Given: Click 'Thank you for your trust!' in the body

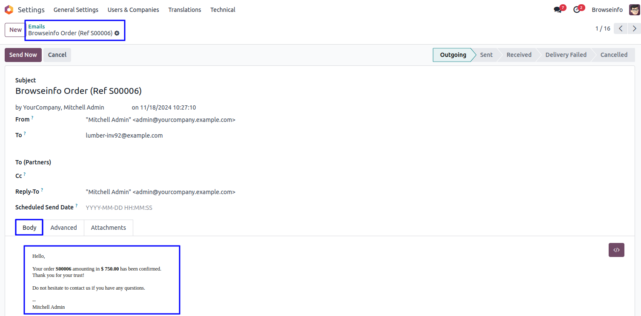Looking at the screenshot, I should (58, 275).
